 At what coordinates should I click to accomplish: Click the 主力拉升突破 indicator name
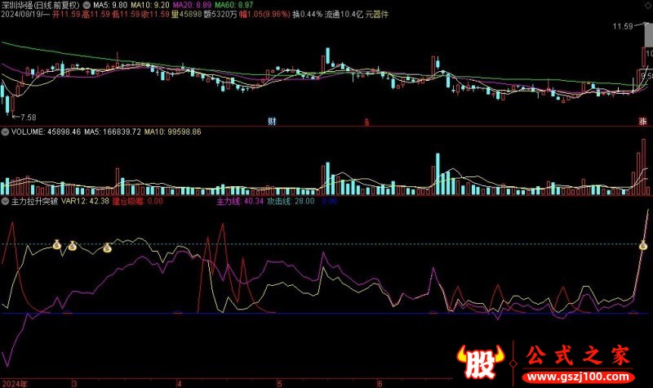pos(34,201)
